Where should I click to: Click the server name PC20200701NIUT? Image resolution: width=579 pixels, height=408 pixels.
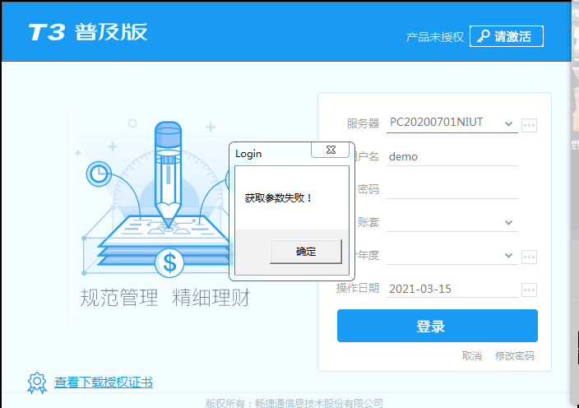436,123
